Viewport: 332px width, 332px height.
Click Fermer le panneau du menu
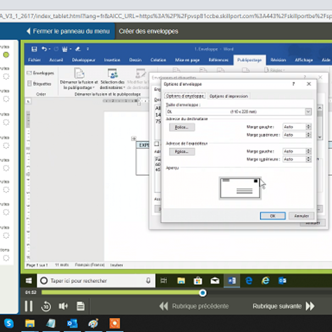(68, 32)
